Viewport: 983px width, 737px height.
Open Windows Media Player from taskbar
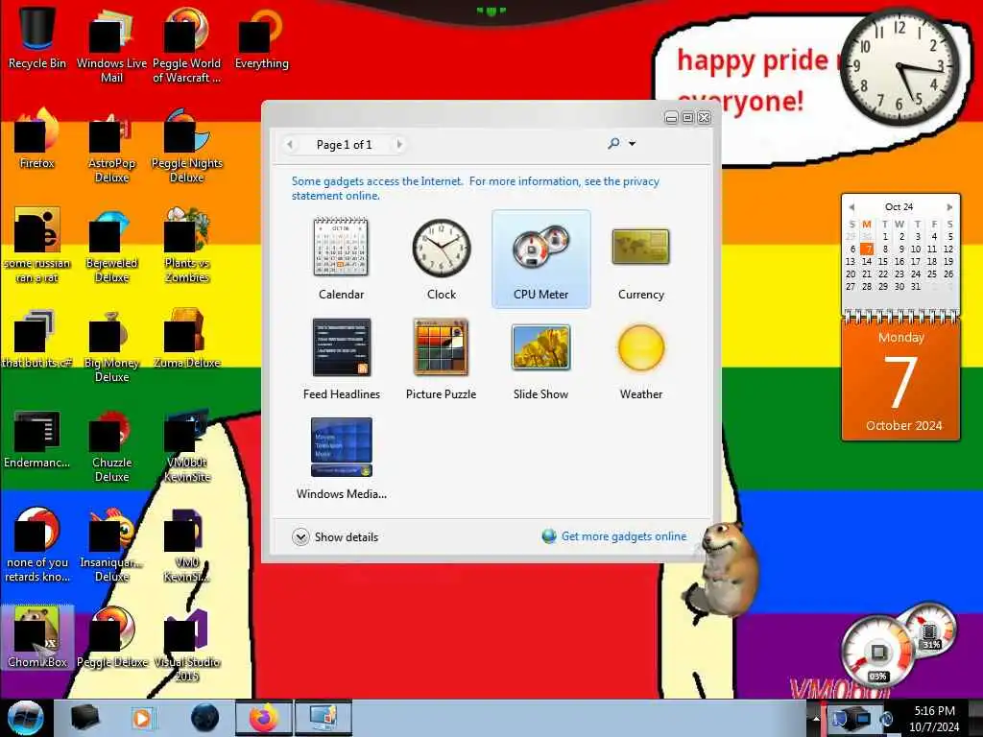tap(142, 718)
